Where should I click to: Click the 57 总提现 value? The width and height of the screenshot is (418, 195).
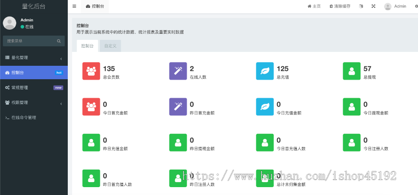(367, 69)
